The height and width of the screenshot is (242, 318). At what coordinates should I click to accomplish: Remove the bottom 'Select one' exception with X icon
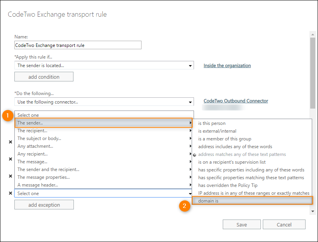coord(10,193)
